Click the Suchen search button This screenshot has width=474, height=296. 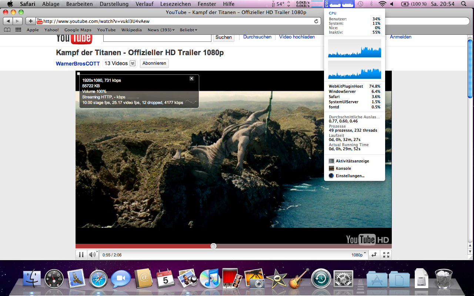coord(223,37)
